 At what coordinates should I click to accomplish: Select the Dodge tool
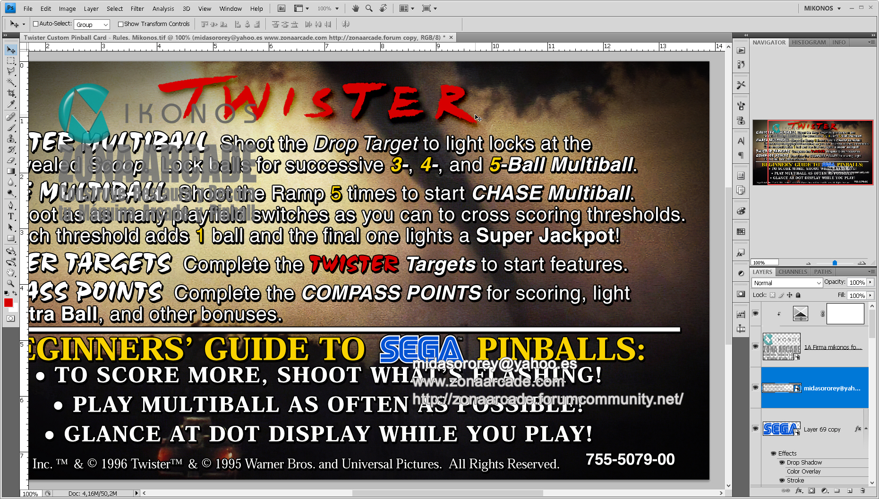point(11,193)
